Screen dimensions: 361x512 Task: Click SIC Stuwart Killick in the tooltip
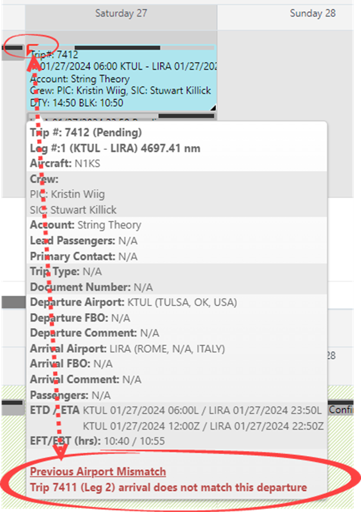point(73,209)
